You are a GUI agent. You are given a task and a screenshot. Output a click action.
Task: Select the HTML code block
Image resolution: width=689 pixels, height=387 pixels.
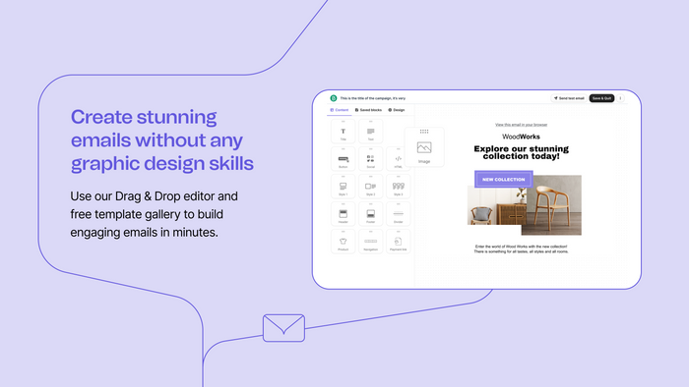(398, 159)
